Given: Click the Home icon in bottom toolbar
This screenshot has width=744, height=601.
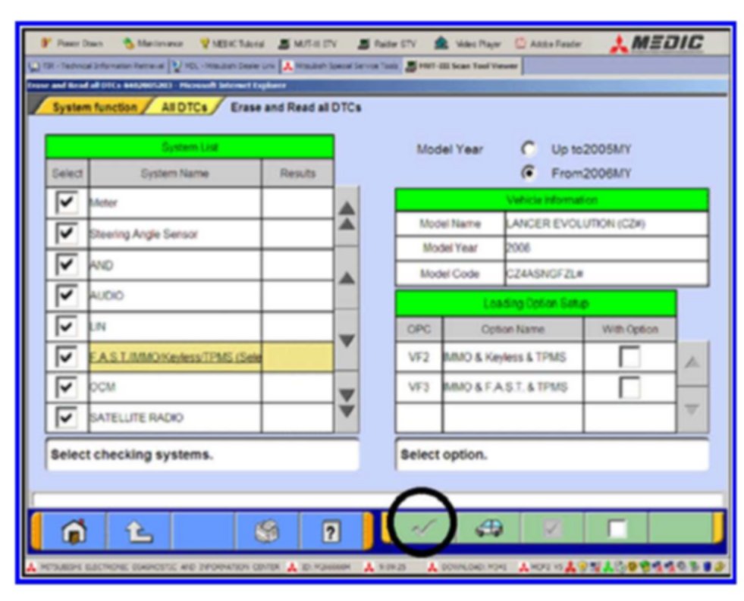Looking at the screenshot, I should pos(71,531).
